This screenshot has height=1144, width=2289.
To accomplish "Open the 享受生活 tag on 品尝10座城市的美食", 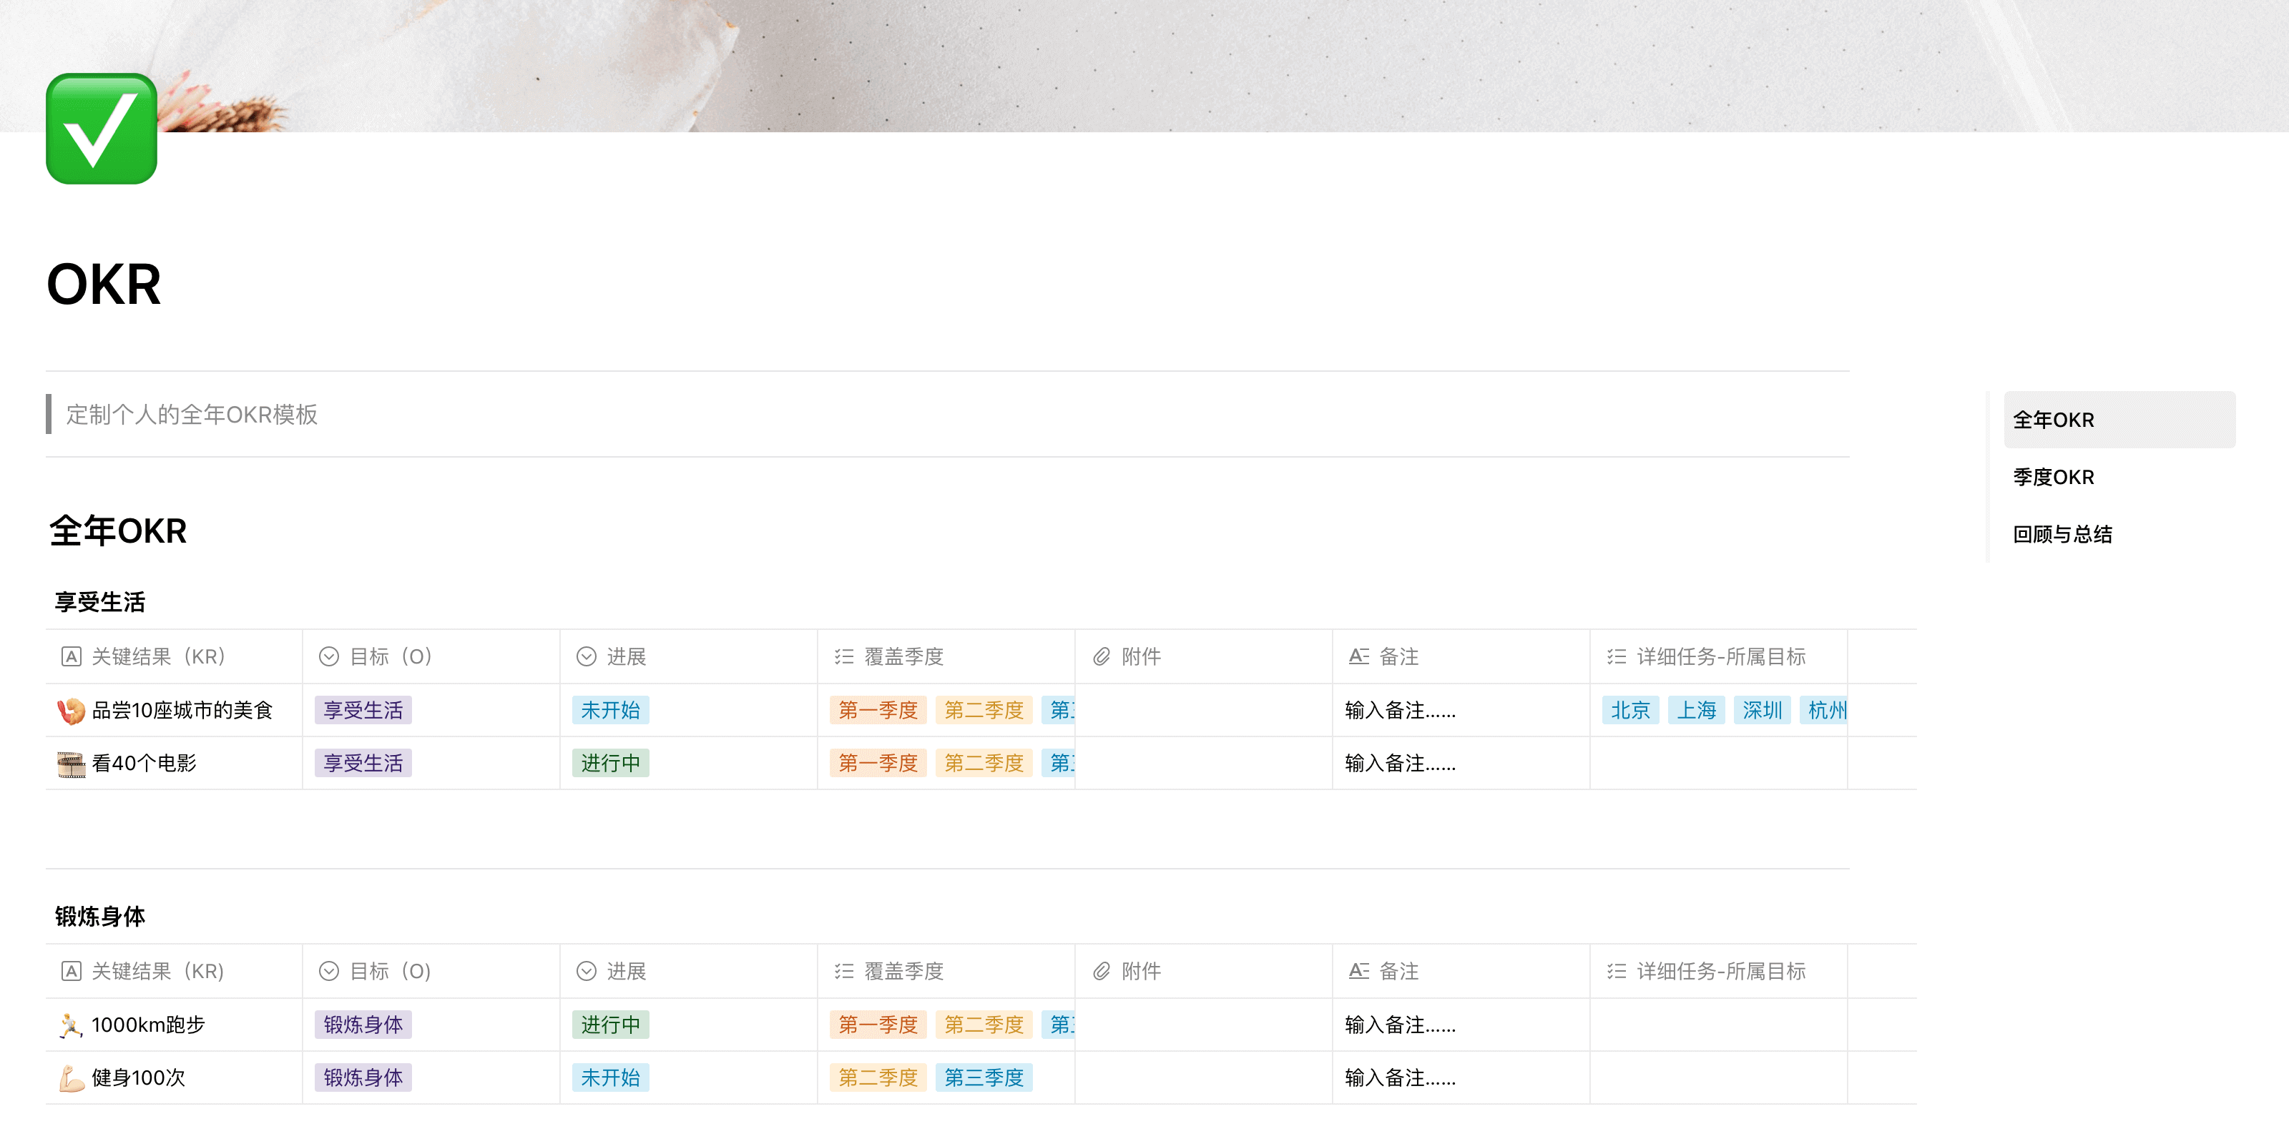I will 362,711.
